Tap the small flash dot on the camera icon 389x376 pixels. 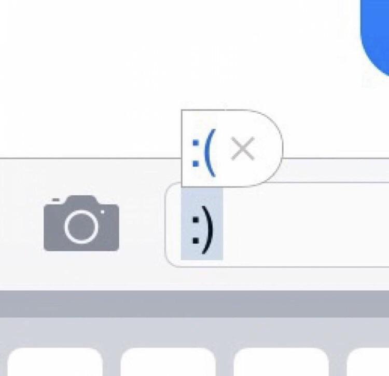click(x=103, y=212)
